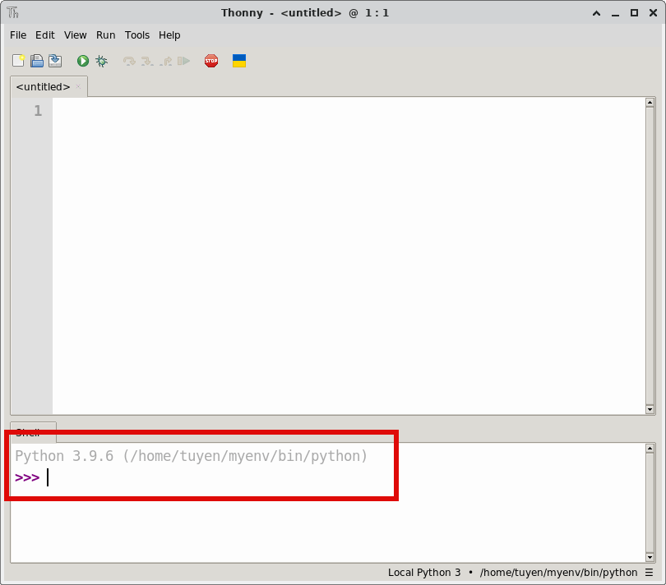Click the Step into icon

(147, 61)
